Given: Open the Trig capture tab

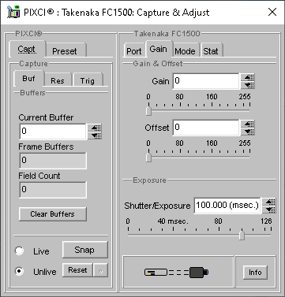Looking at the screenshot, I should pyautogui.click(x=88, y=80).
